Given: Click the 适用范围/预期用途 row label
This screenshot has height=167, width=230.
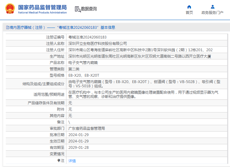Looking at the screenshot, I should 49,95.
